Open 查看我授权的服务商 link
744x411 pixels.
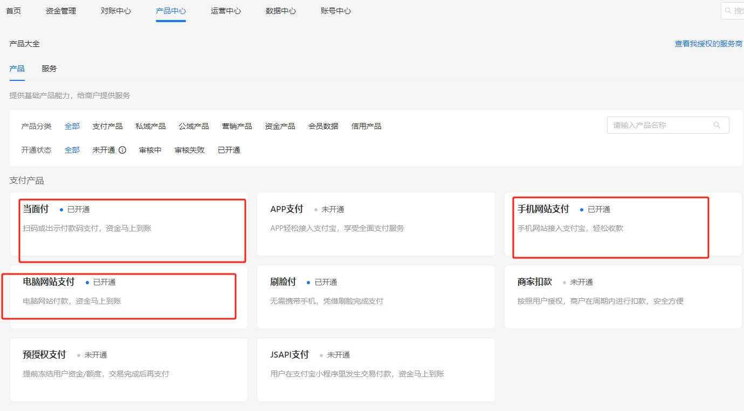pos(708,44)
